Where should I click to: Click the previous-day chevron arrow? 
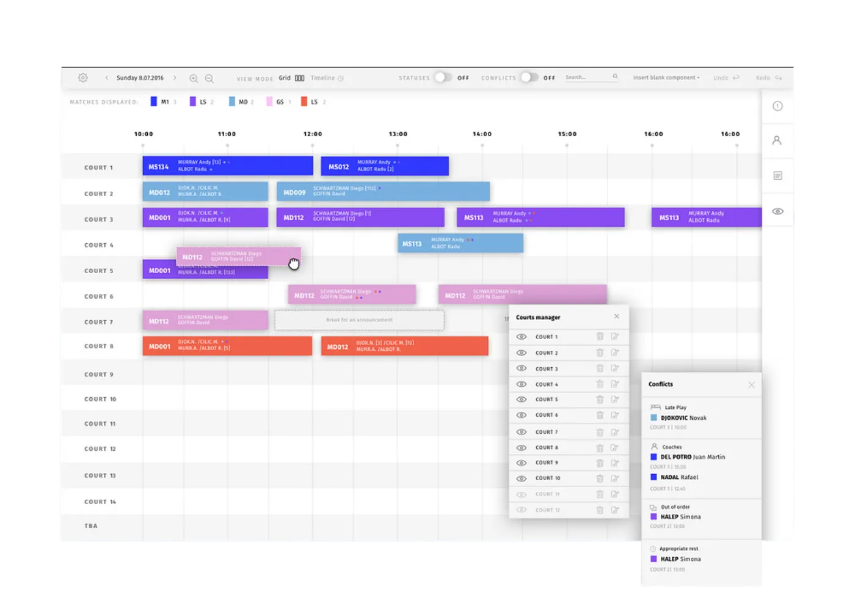[x=107, y=78]
